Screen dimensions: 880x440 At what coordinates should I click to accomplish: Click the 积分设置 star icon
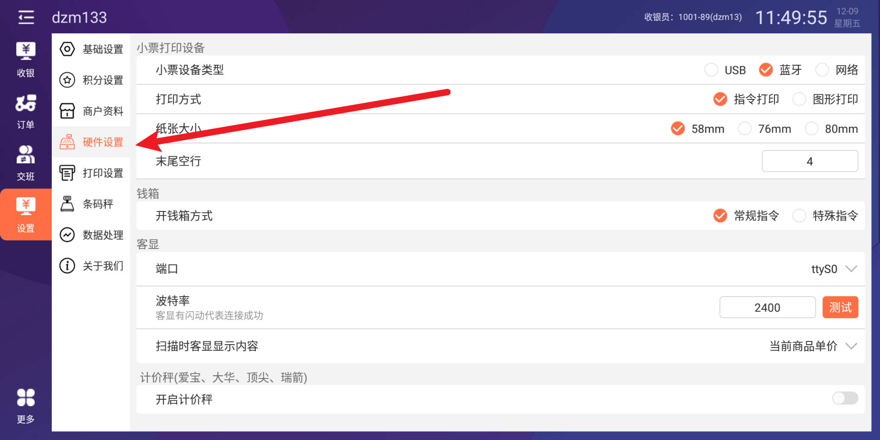point(67,80)
